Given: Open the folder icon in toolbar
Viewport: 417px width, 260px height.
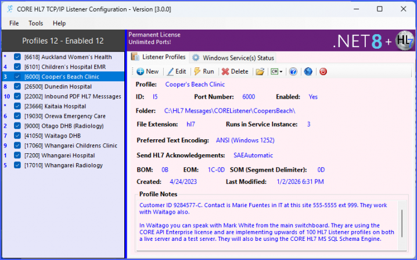Looking at the screenshot, I should [x=260, y=71].
